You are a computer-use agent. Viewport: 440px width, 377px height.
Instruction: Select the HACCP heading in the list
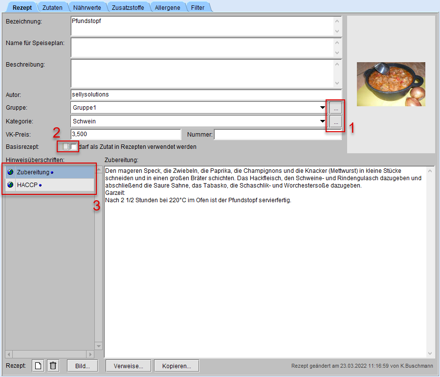[x=50, y=185]
